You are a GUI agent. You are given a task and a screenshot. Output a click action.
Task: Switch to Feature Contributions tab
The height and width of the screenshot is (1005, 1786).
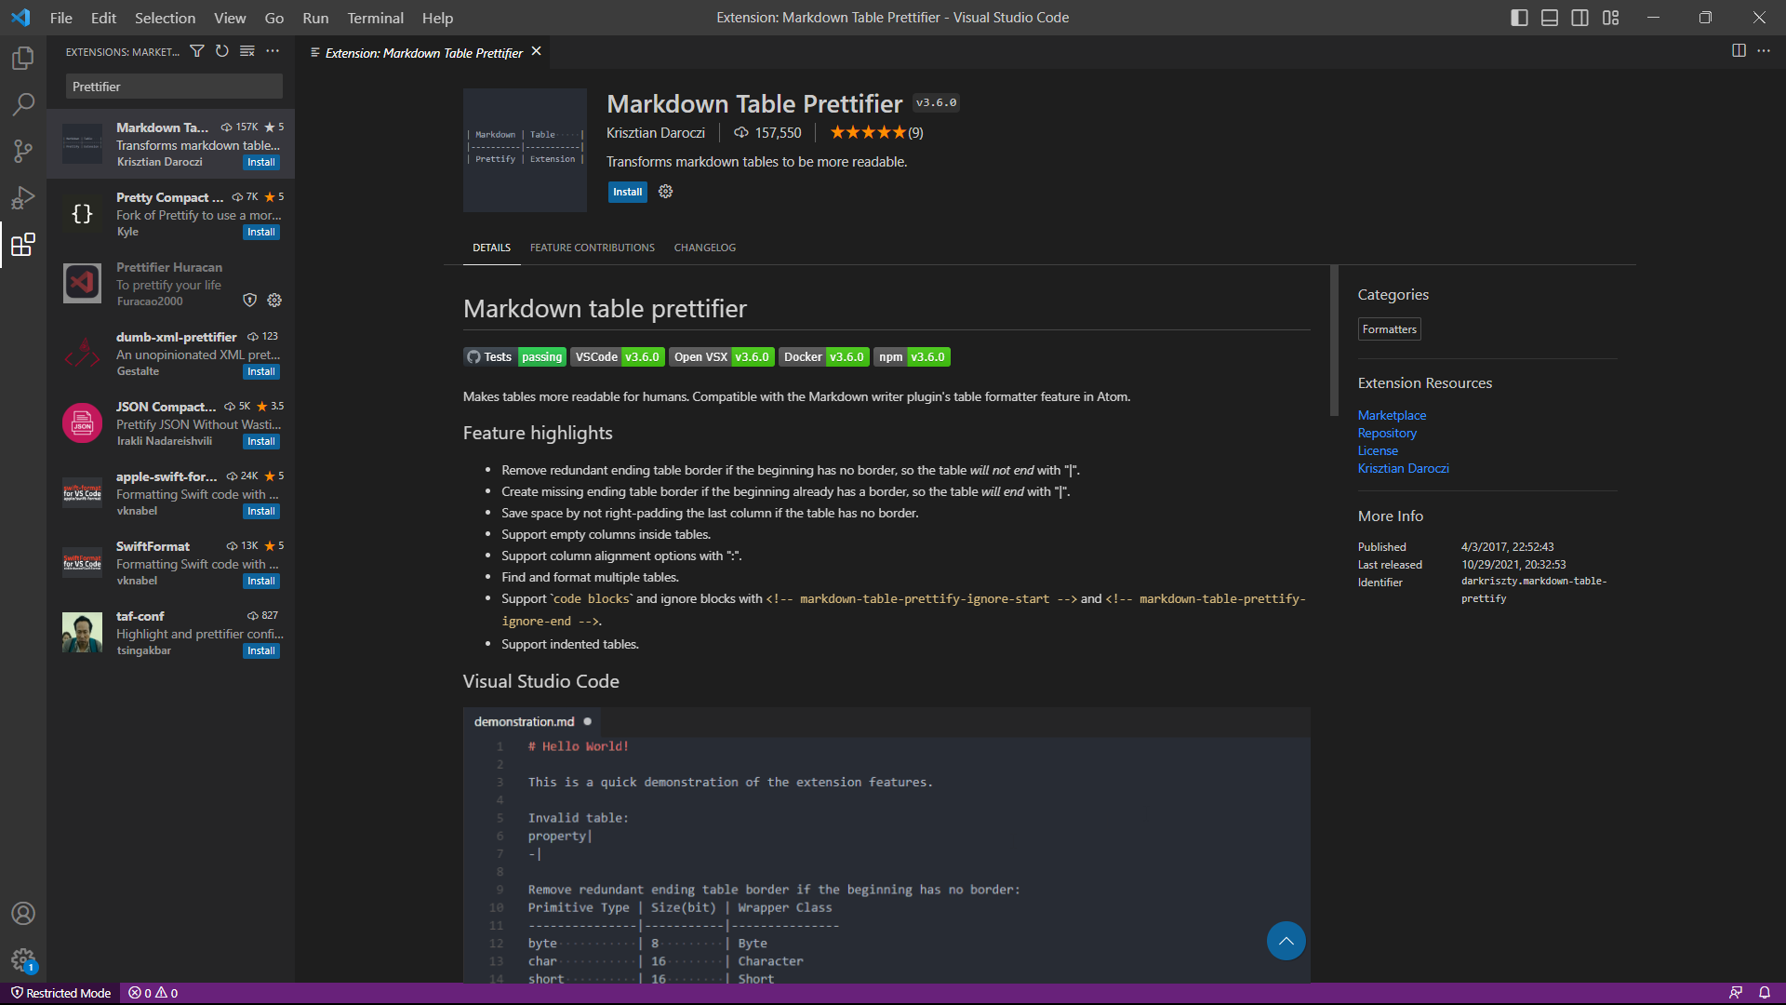(593, 248)
